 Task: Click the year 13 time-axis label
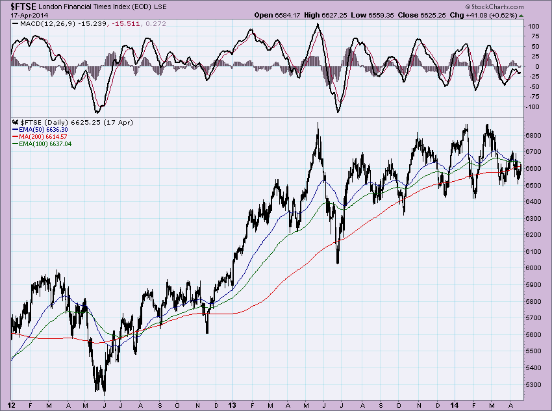point(232,405)
